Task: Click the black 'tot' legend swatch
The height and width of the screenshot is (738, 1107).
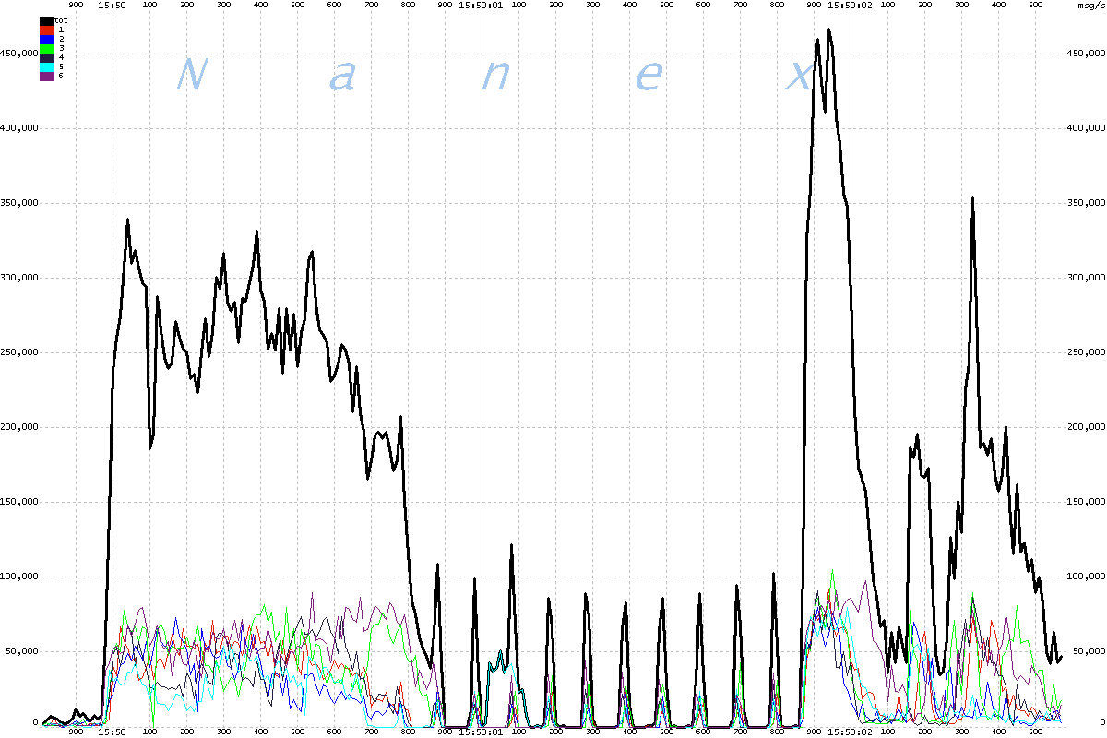Action: pyautogui.click(x=46, y=20)
